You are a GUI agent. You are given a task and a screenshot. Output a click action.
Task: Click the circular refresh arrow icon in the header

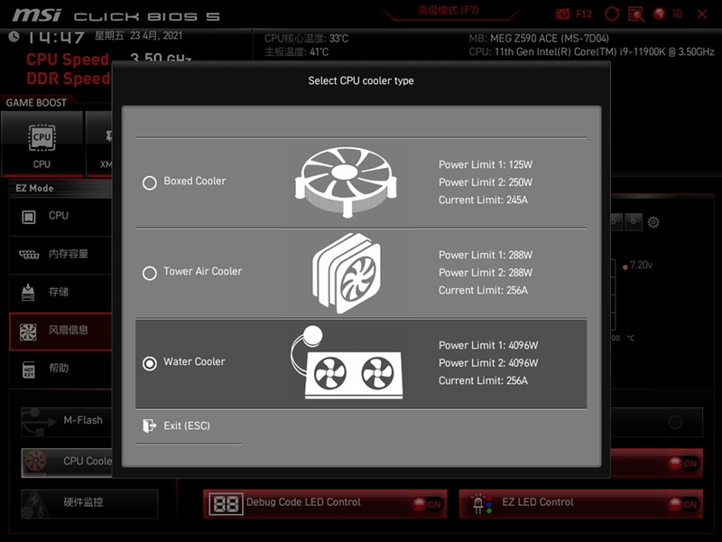(612, 14)
